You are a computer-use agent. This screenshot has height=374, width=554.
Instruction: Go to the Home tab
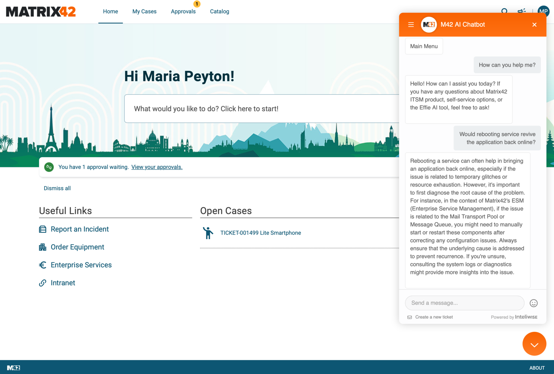(110, 12)
